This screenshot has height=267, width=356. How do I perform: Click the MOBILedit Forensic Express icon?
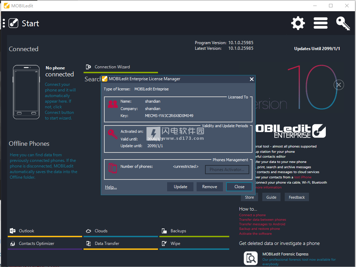(250, 258)
